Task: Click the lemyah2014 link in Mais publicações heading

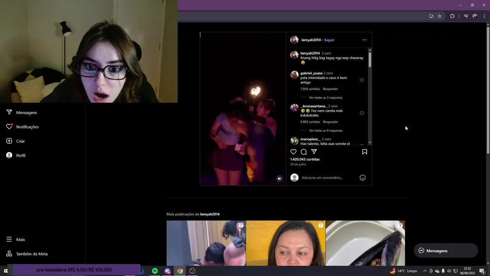Action: click(210, 214)
